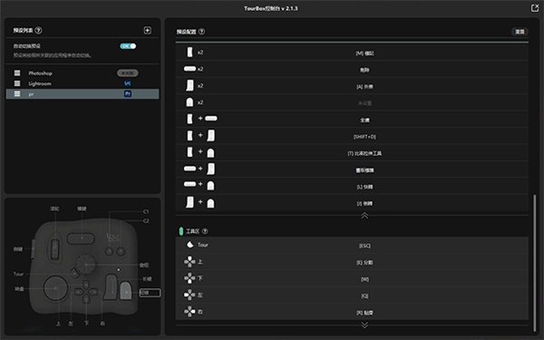Viewport: 544px width, 340px height.
Task: Click the export icon in title bar
Action: click(535, 8)
